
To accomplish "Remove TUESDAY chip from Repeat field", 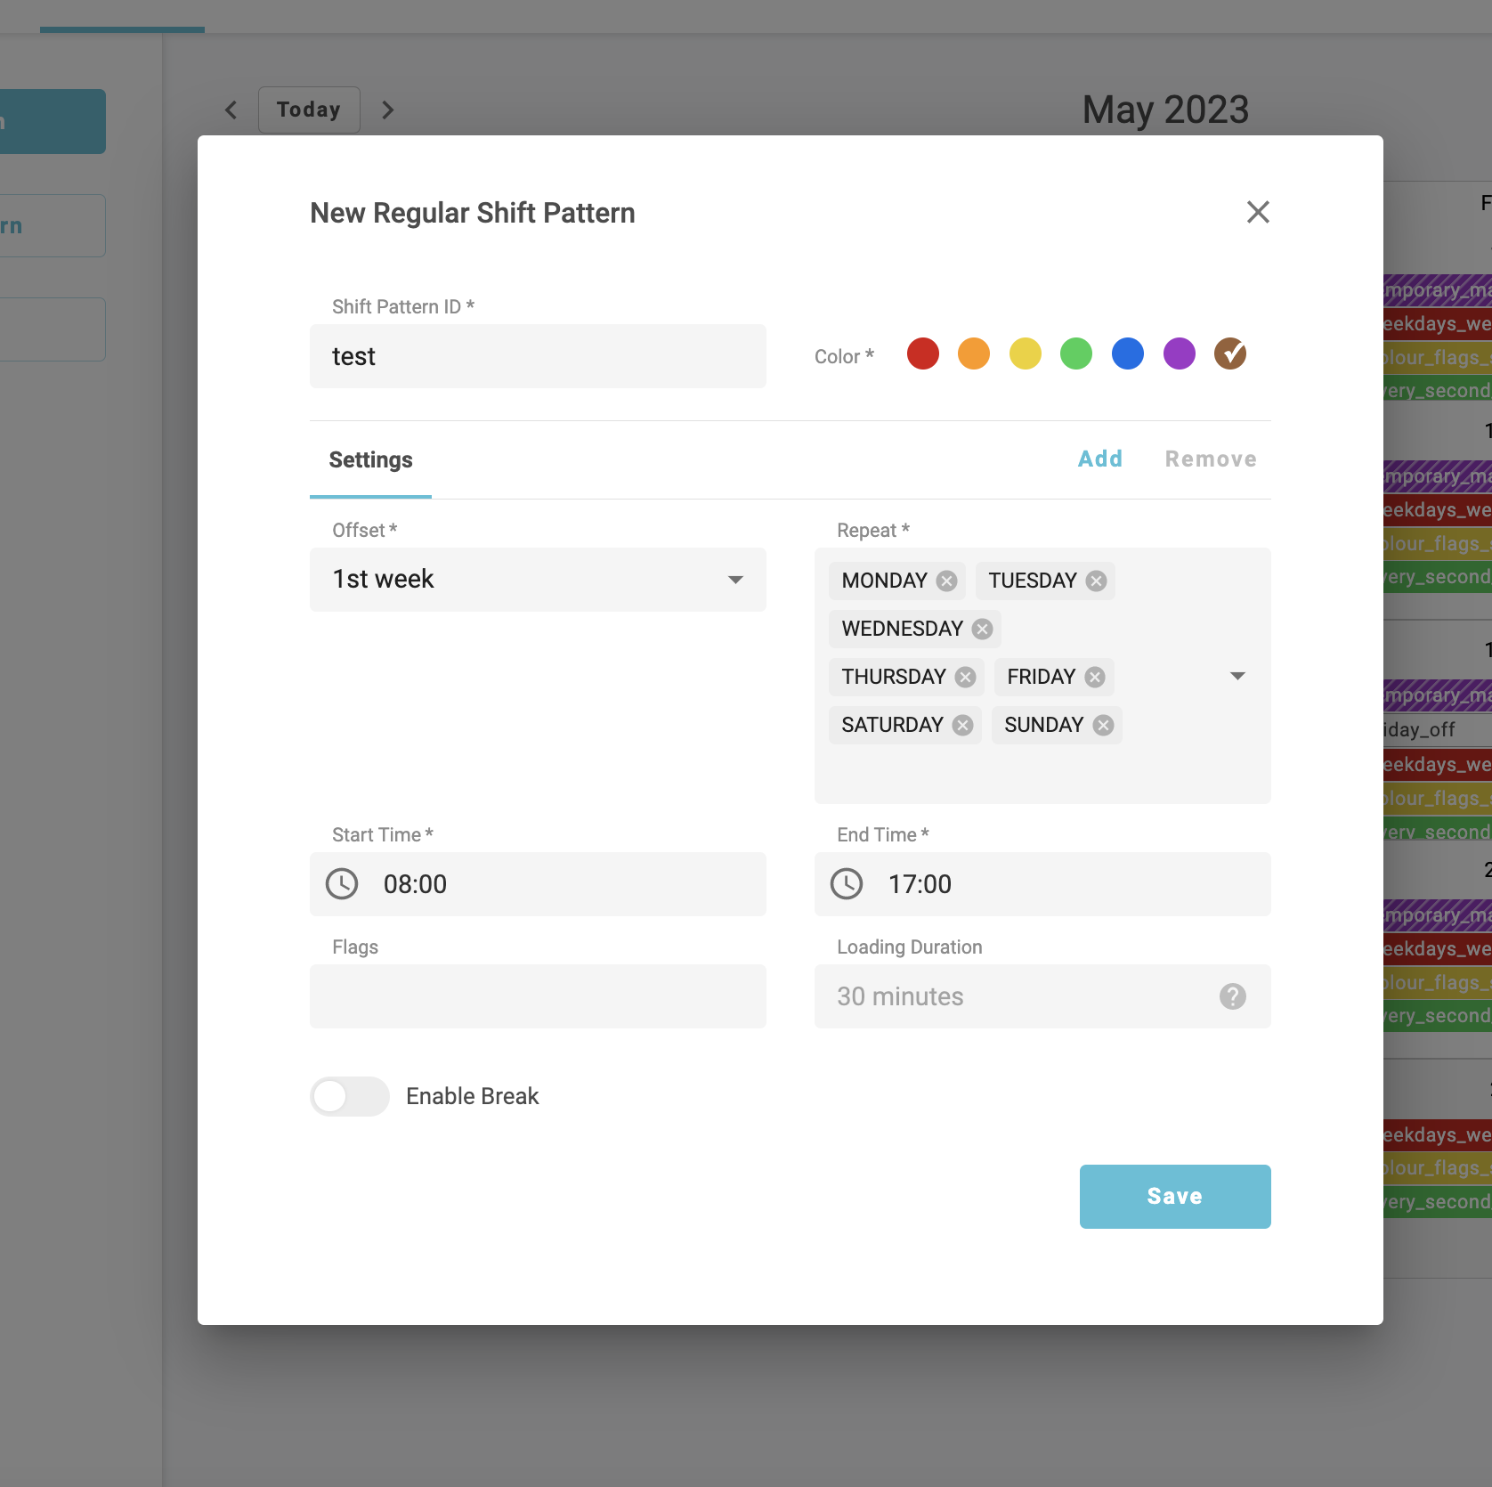I will tap(1096, 581).
